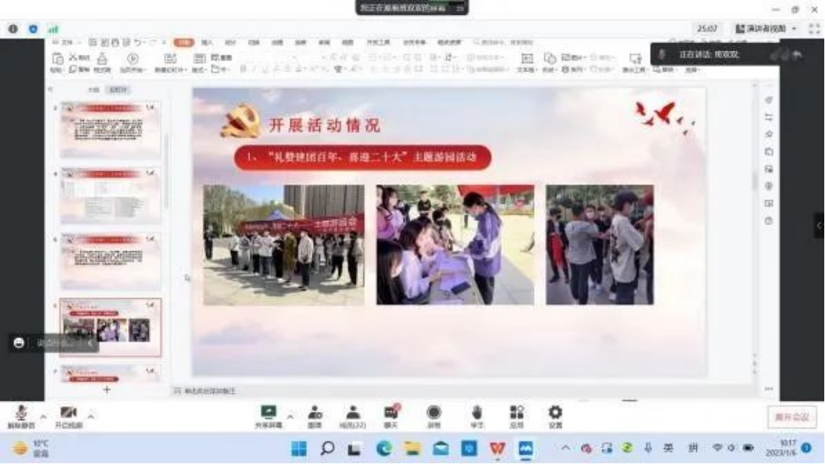The width and height of the screenshot is (825, 464).
Task: Click the red Leave Meeting button
Action: pos(791,417)
